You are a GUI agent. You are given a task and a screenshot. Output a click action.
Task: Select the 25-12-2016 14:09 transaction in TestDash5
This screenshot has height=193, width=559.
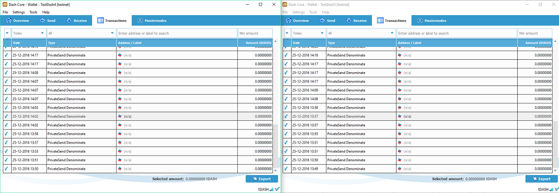click(417, 90)
